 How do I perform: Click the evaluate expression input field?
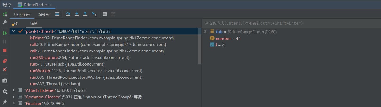[x=290, y=23]
